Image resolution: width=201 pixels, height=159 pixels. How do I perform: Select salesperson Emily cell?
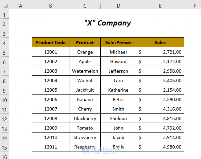(118, 147)
